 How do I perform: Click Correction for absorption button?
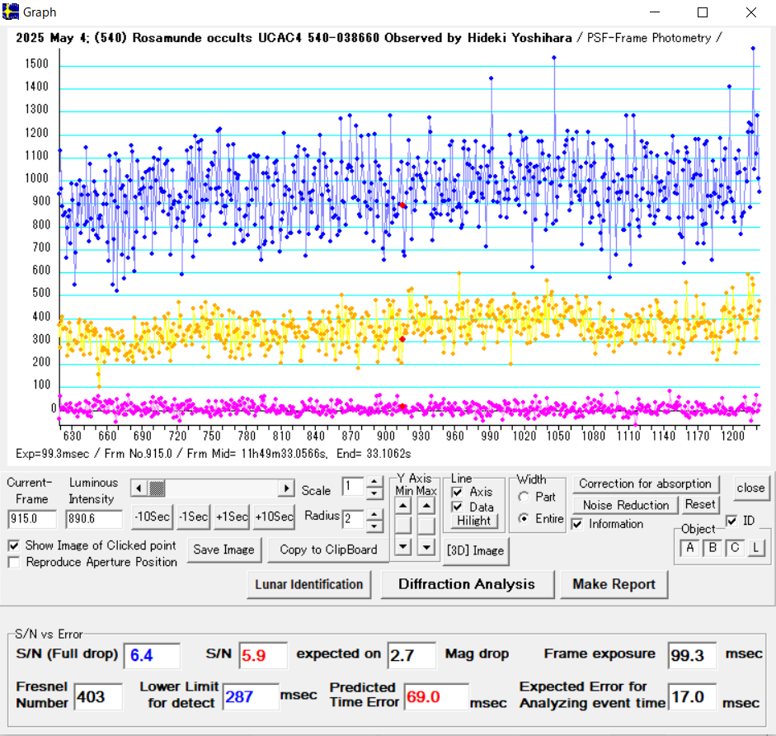click(645, 484)
